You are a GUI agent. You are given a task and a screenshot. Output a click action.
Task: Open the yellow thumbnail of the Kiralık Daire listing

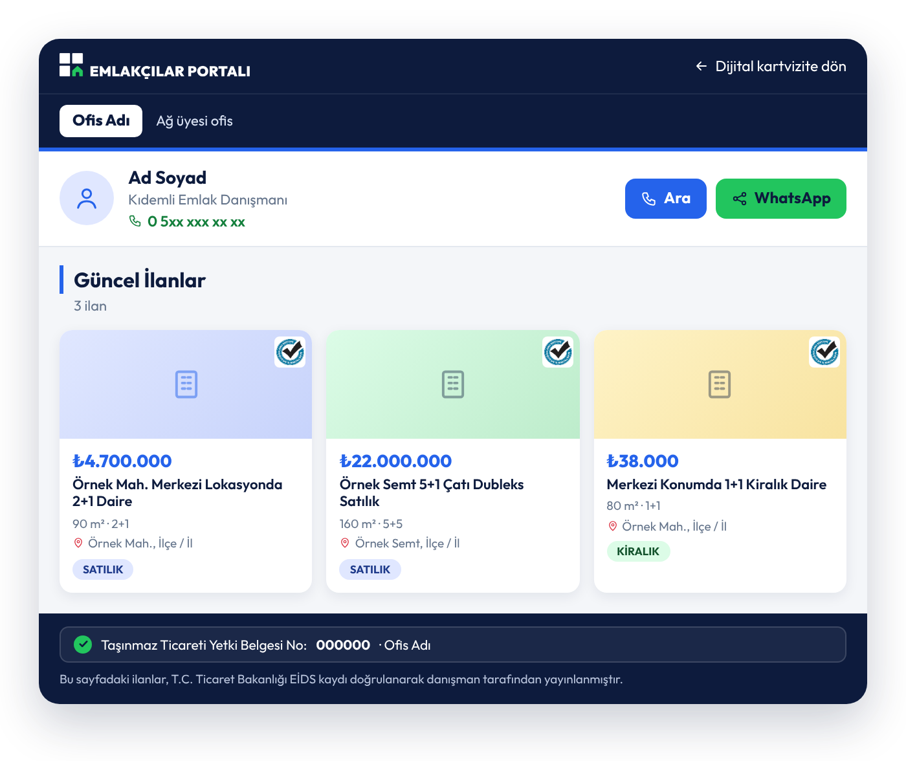(x=720, y=384)
